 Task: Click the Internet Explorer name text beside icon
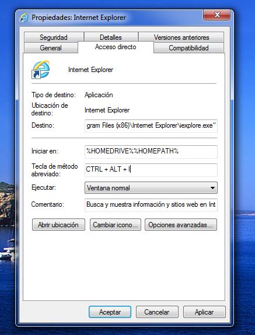(90, 70)
